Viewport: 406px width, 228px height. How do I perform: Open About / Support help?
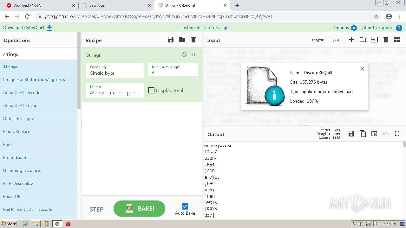tap(382, 28)
